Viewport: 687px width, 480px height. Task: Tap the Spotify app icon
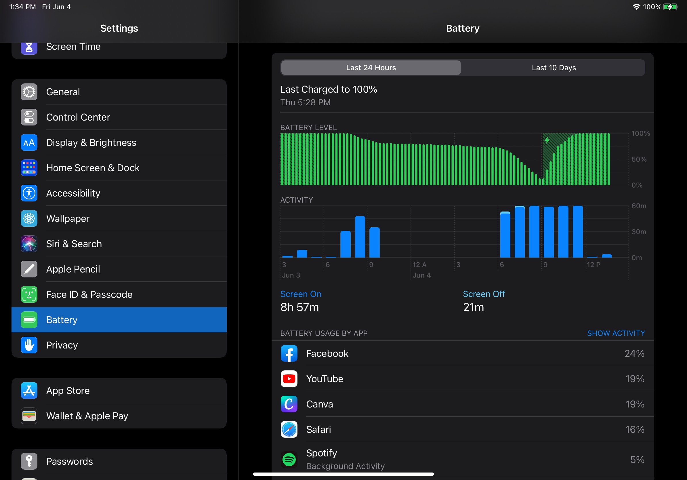(289, 459)
